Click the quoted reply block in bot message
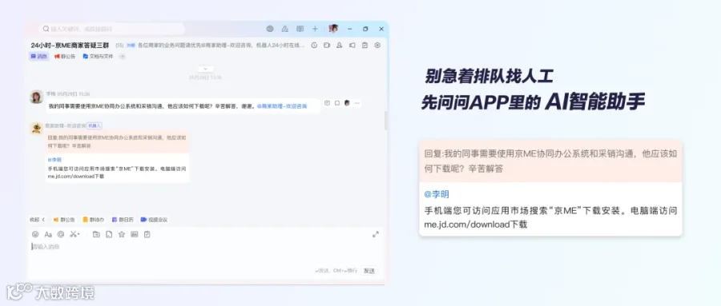This screenshot has width=721, height=306. (x=117, y=141)
